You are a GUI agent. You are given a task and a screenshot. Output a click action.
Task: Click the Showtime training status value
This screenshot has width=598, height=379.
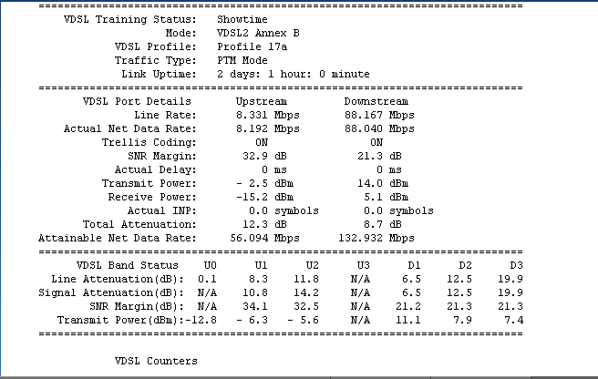pos(242,18)
